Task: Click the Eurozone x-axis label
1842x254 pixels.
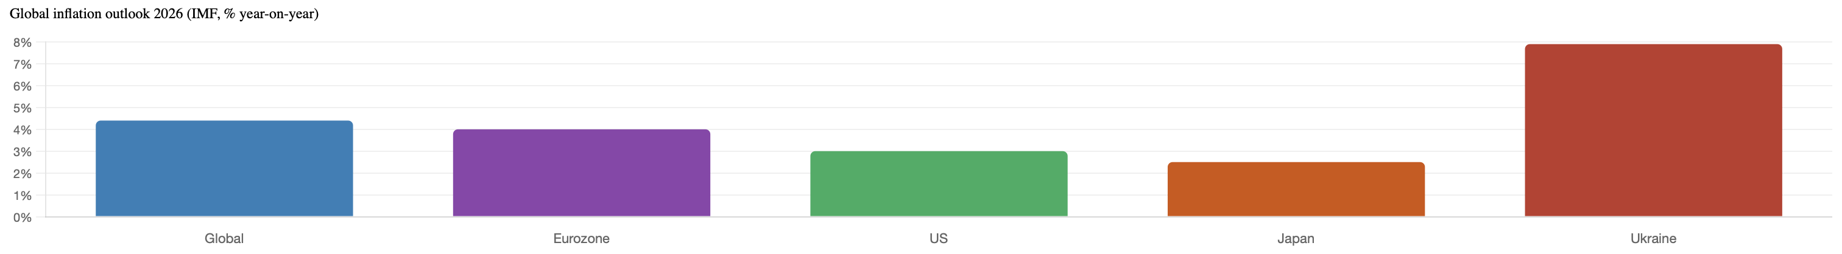Action: click(x=581, y=238)
